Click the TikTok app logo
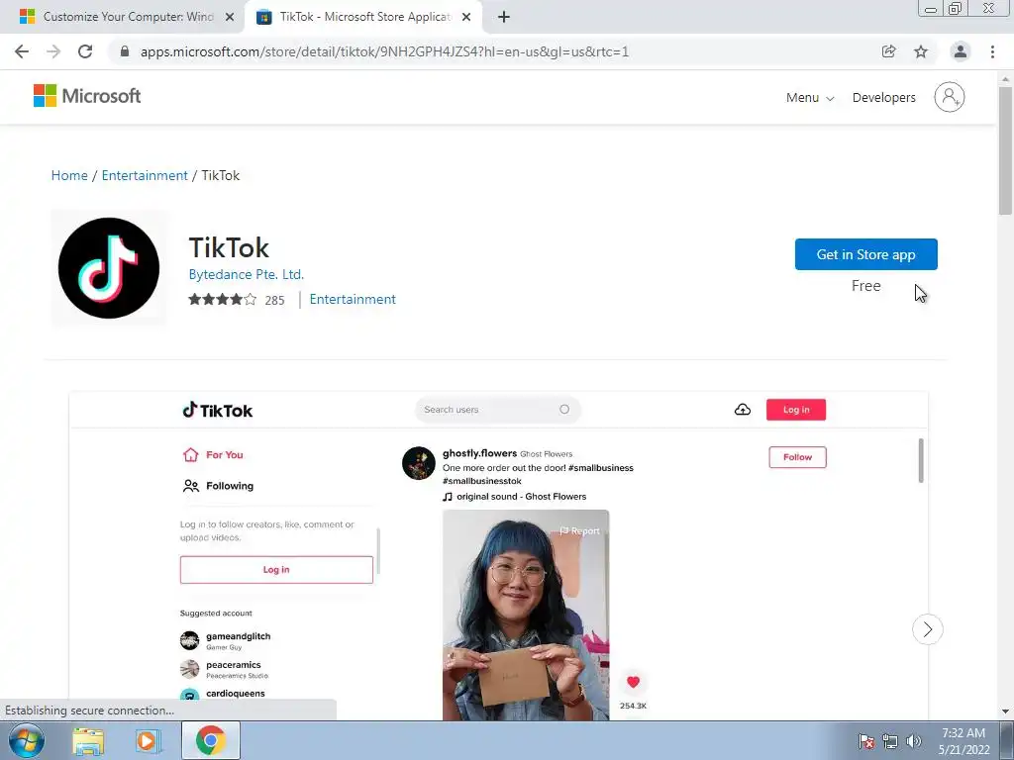The image size is (1014, 760). (109, 267)
